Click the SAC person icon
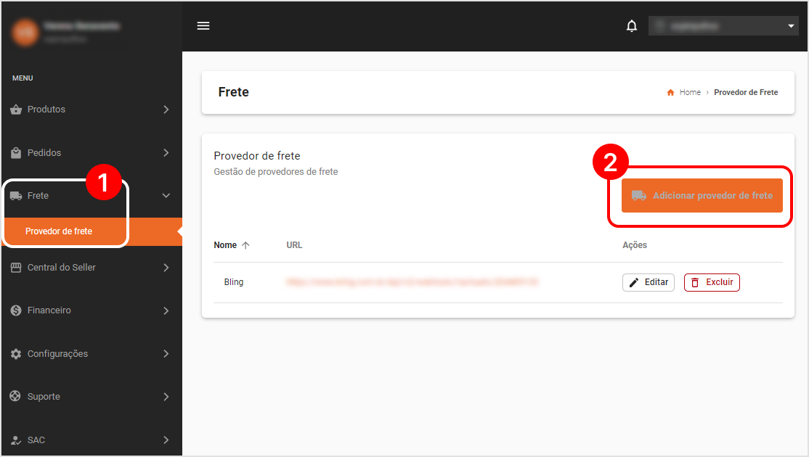809x457 pixels. click(x=16, y=440)
